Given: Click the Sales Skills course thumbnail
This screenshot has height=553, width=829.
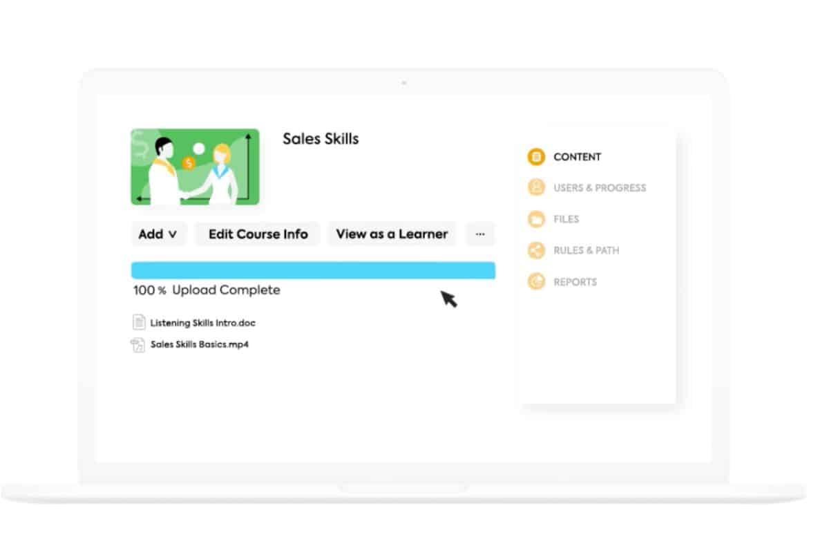Looking at the screenshot, I should [x=196, y=167].
